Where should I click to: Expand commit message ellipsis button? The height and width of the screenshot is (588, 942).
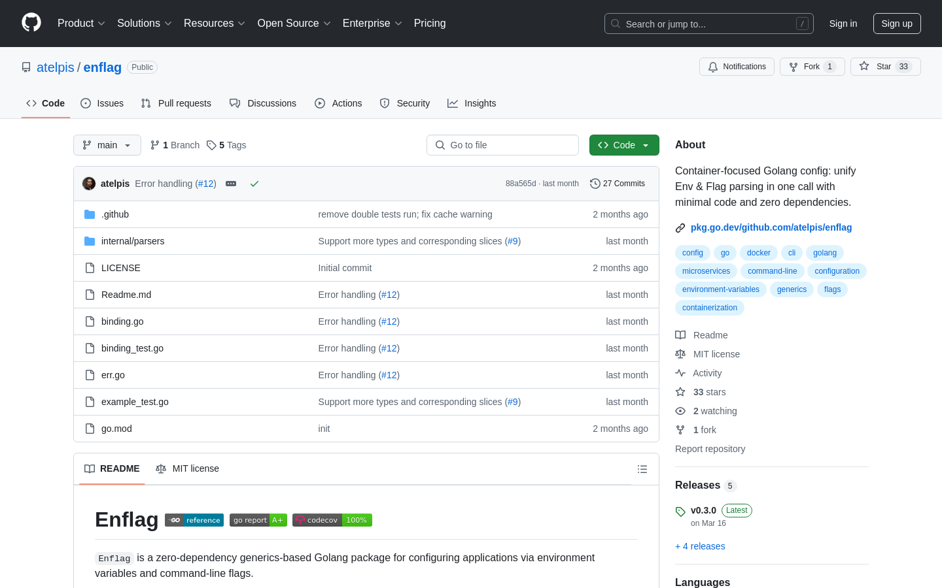point(231,184)
